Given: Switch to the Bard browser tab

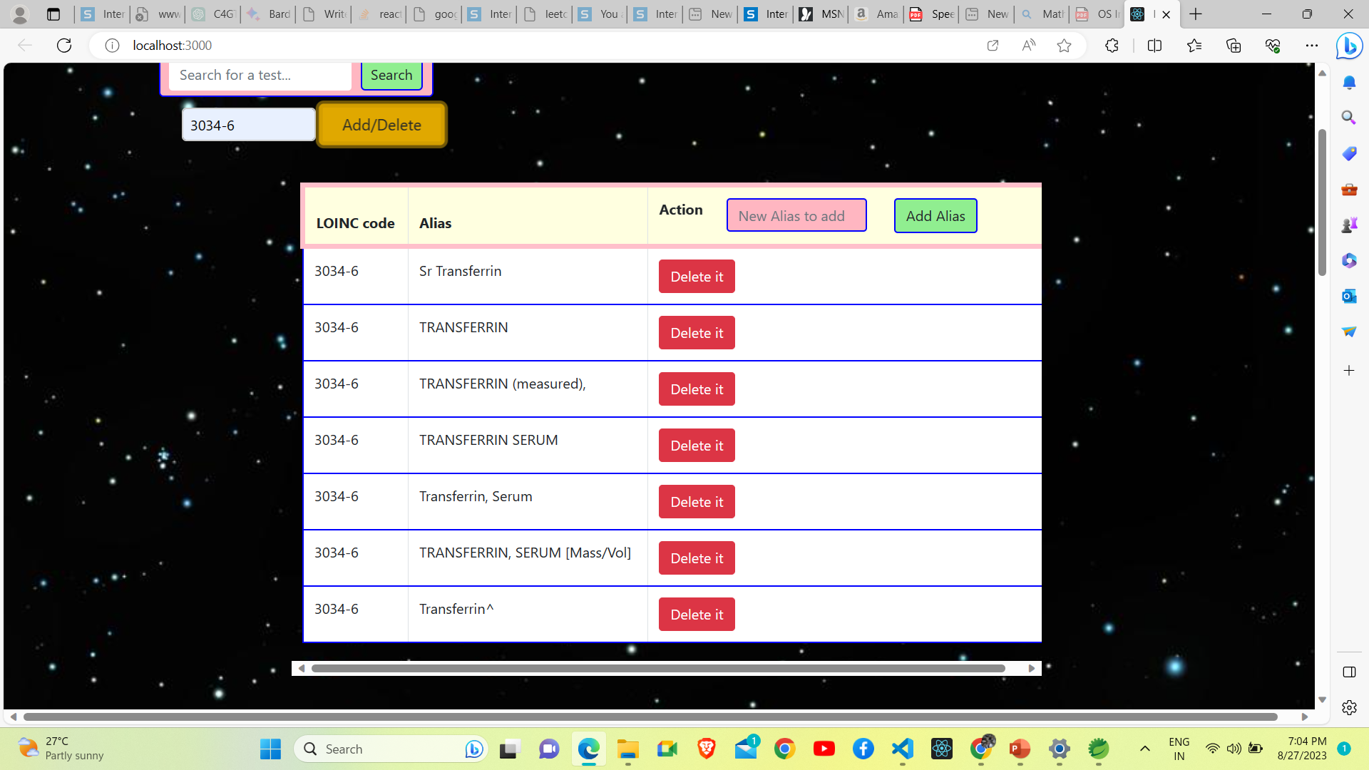Looking at the screenshot, I should coord(269,14).
